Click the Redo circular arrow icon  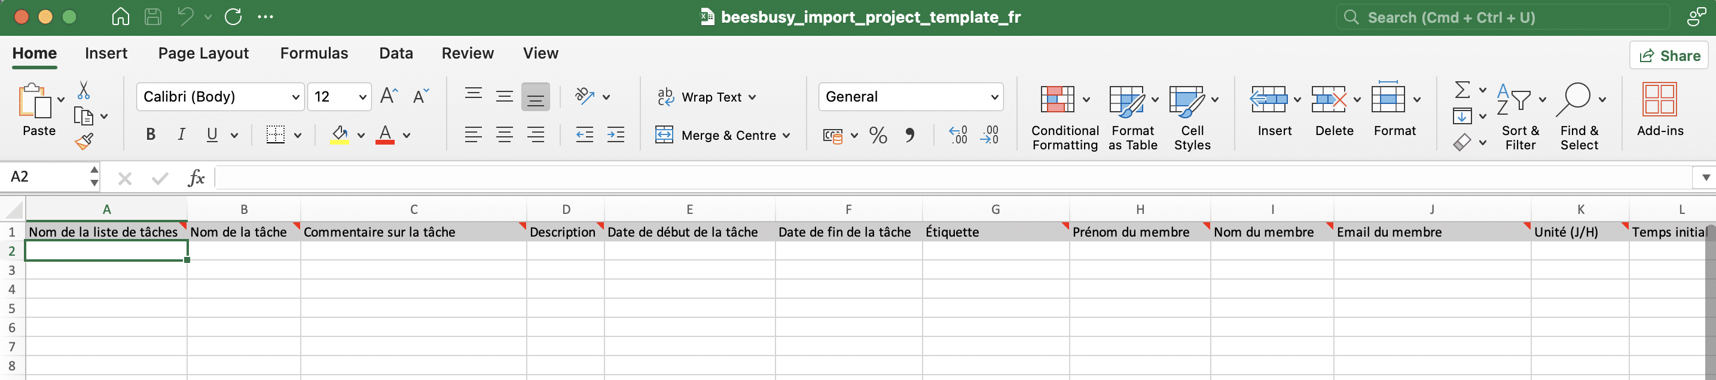[233, 17]
